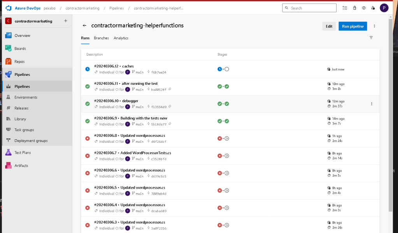
Task: Click the Edit button
Action: (329, 26)
